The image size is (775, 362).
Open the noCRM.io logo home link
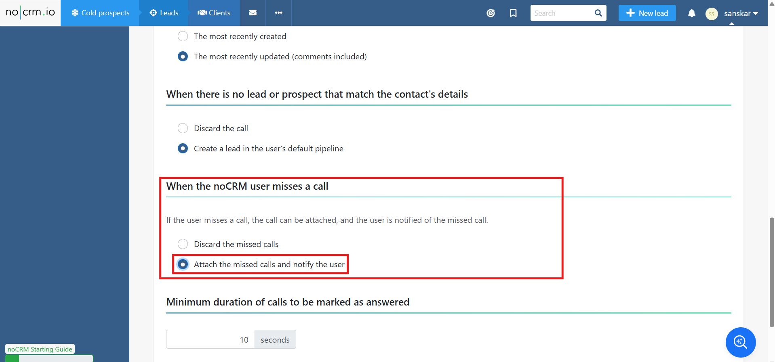pos(30,13)
